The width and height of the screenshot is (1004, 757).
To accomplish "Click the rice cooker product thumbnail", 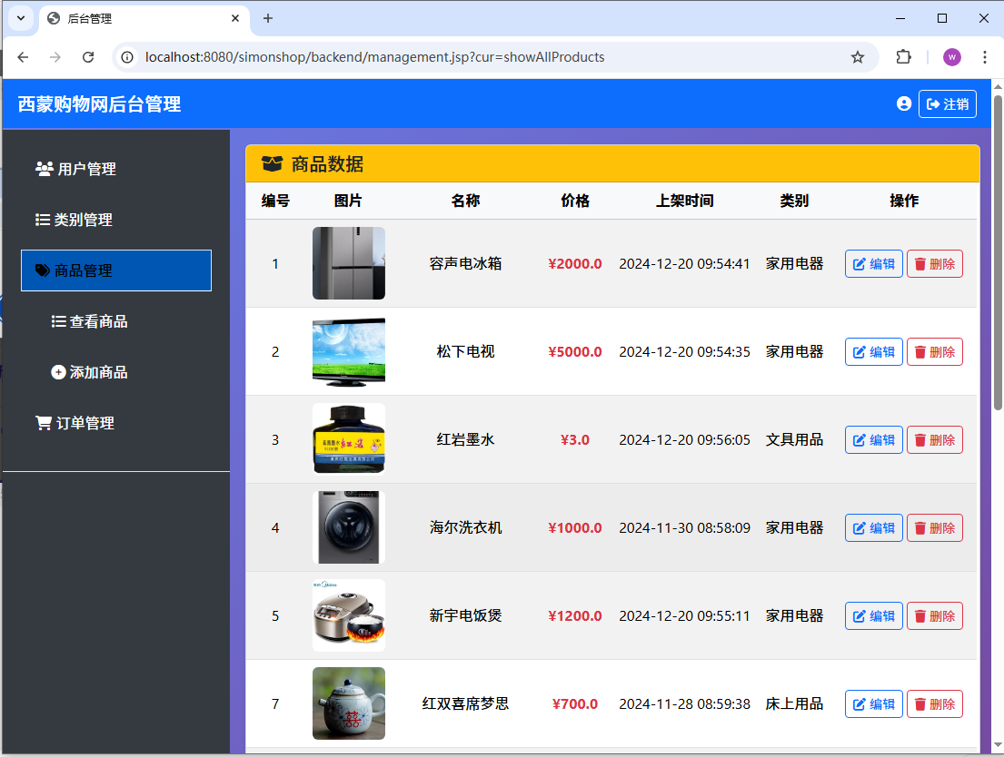I will tap(349, 614).
